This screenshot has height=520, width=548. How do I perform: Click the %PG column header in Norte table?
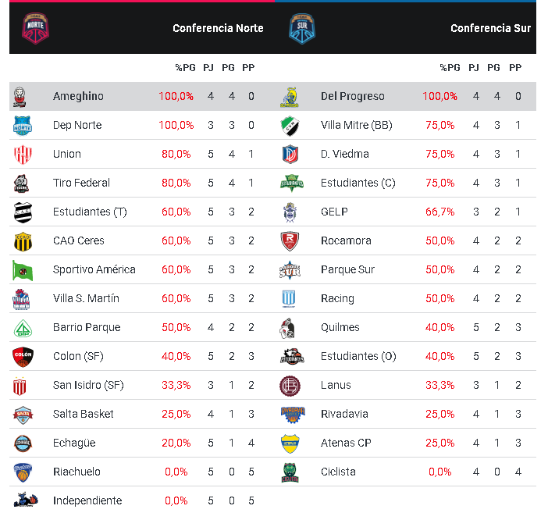184,68
